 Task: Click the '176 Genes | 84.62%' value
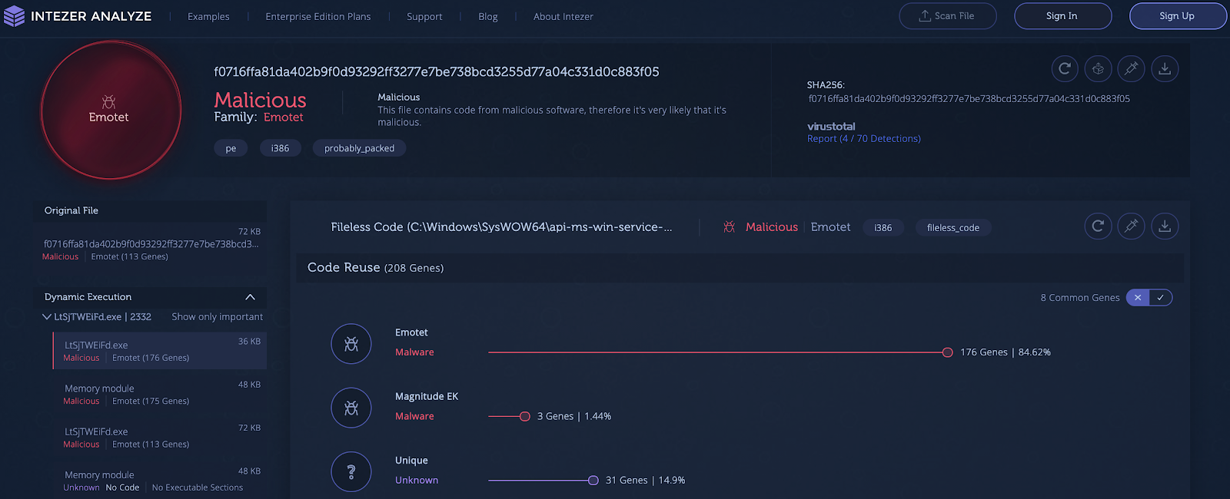click(x=1006, y=352)
